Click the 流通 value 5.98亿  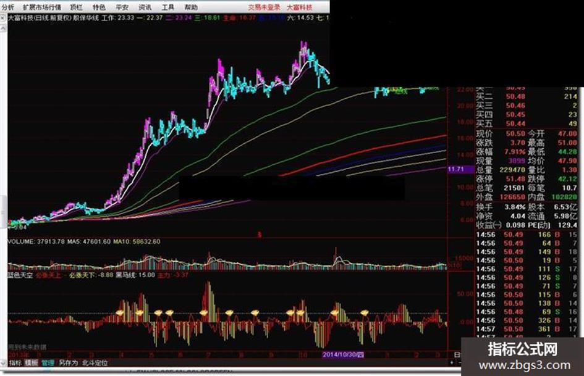pyautogui.click(x=565, y=216)
